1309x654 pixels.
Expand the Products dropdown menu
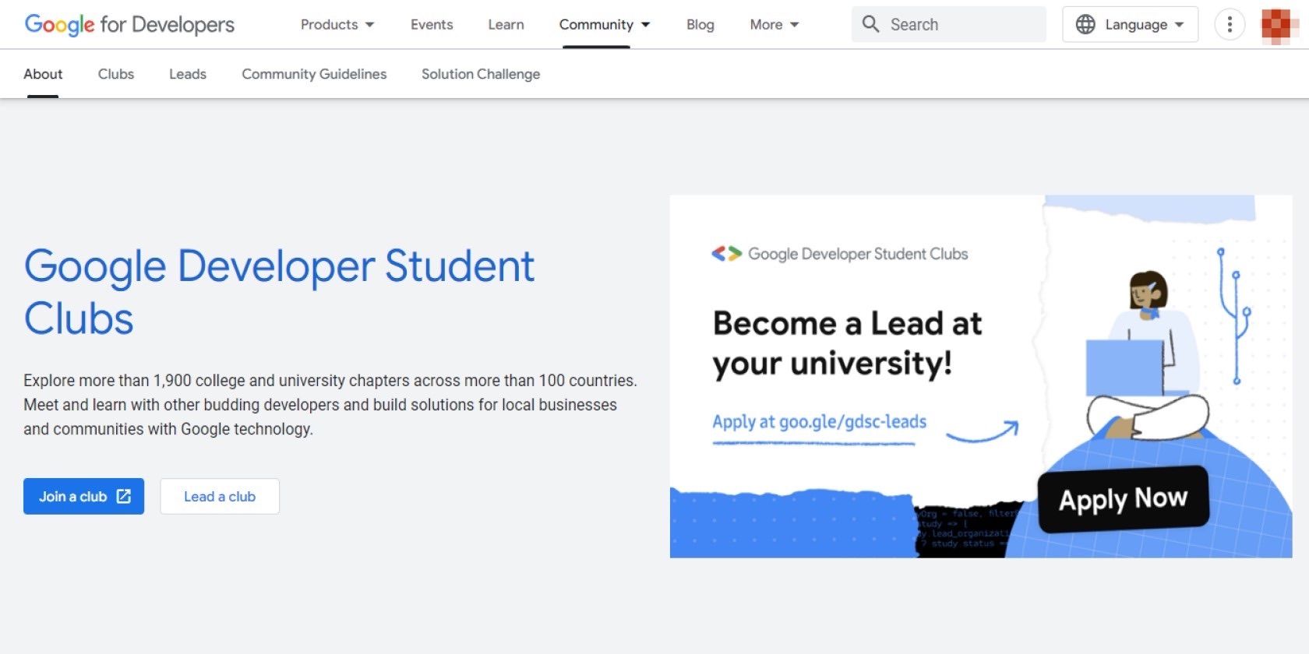point(337,24)
